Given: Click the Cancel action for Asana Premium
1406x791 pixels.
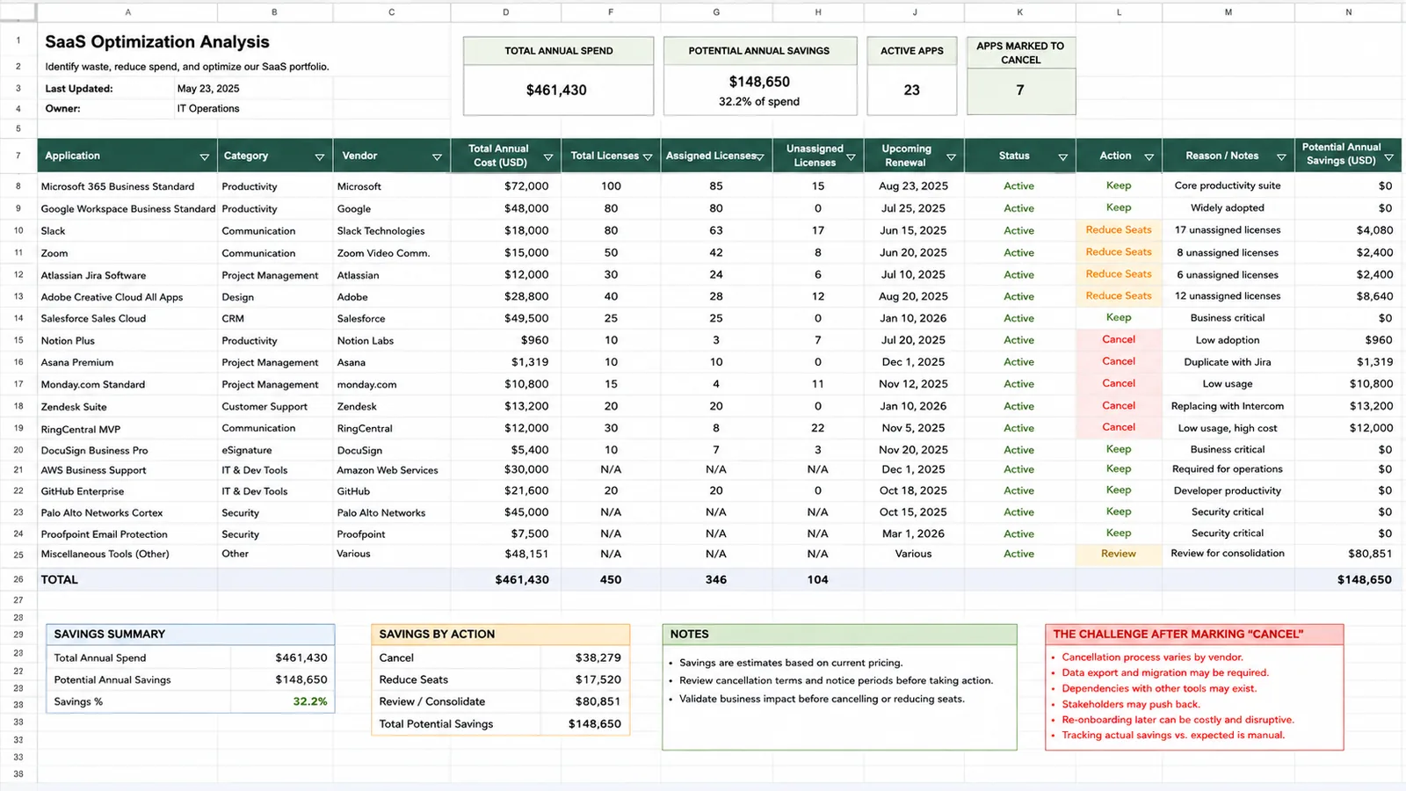Looking at the screenshot, I should pos(1119,361).
